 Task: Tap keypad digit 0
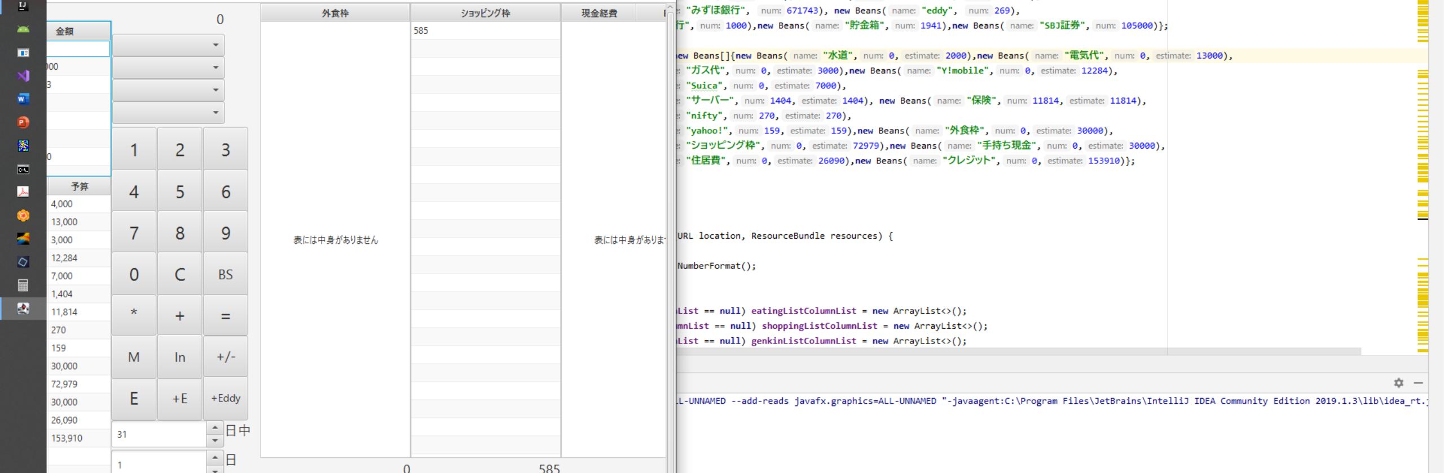[x=134, y=274]
